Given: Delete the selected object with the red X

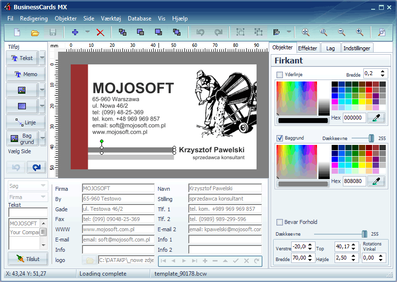Looking at the screenshot, I should tap(100, 32).
